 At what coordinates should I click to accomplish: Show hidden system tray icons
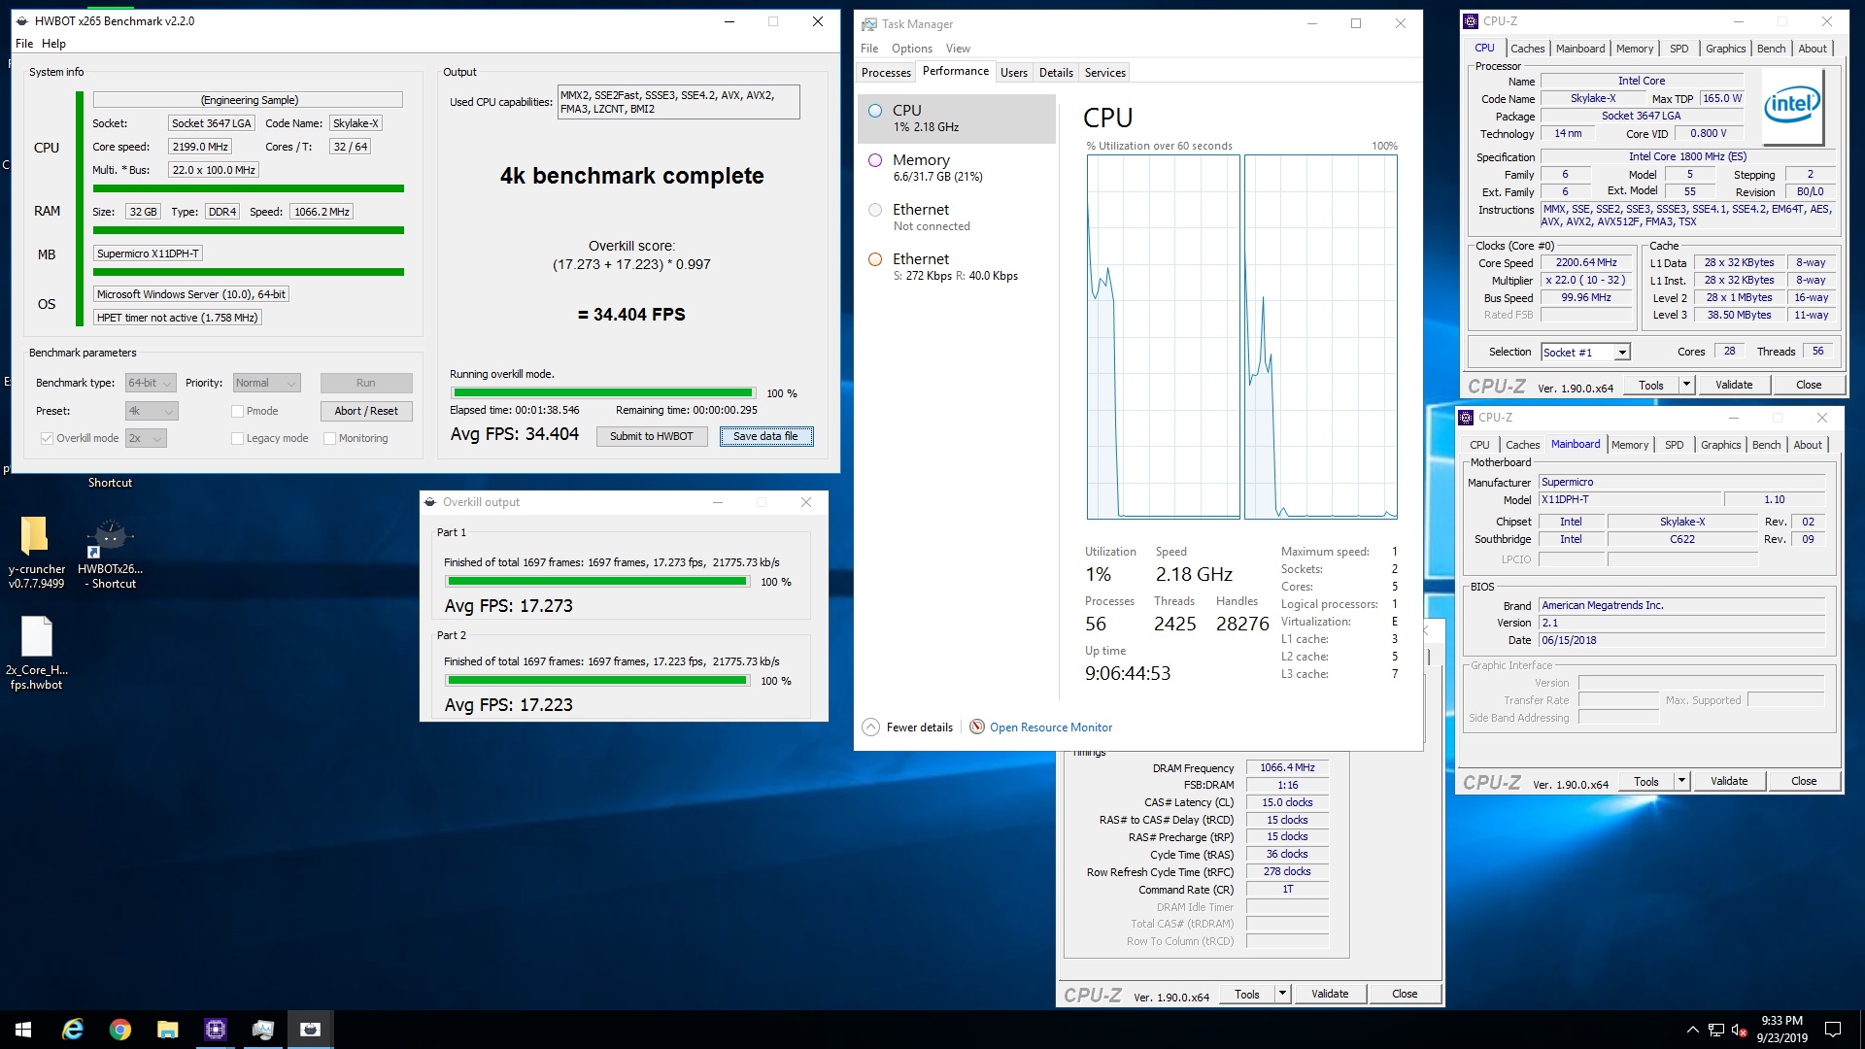pyautogui.click(x=1693, y=1030)
